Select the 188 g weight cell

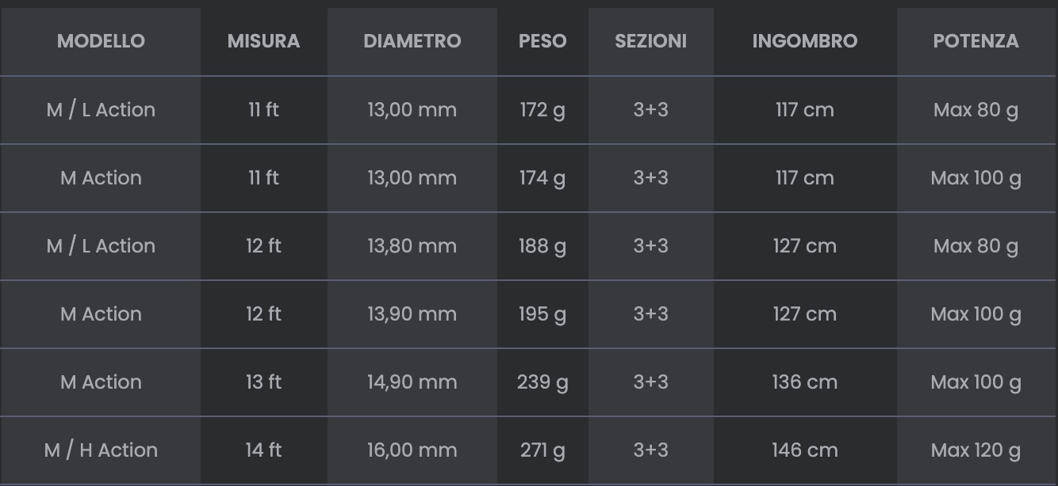pyautogui.click(x=542, y=246)
